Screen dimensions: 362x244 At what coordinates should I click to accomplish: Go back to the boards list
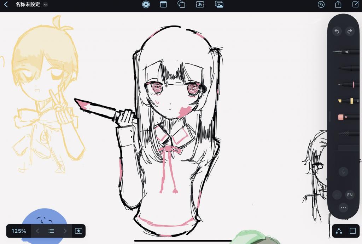pyautogui.click(x=6, y=5)
